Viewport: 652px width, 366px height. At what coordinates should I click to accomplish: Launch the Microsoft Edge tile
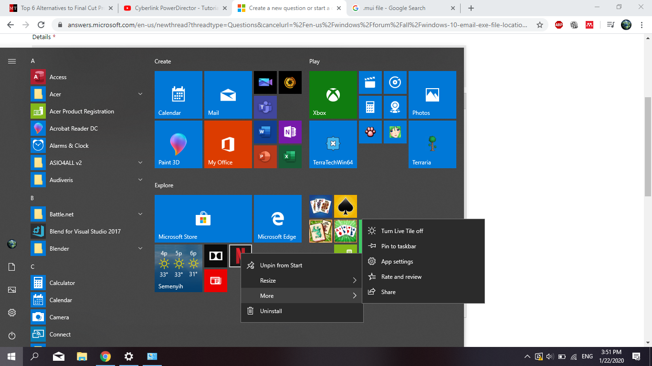(x=277, y=219)
